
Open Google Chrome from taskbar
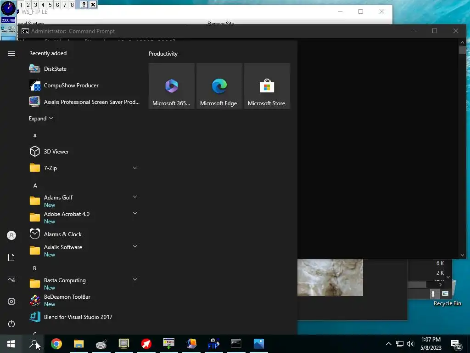pyautogui.click(x=56, y=344)
